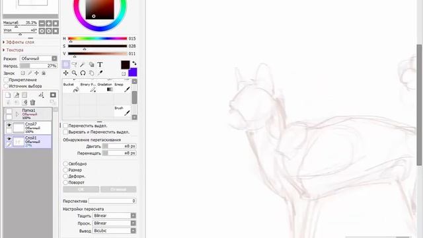The width and height of the screenshot is (423, 238).
Task: Click the clear layer eraser icon
Action: click(x=24, y=102)
